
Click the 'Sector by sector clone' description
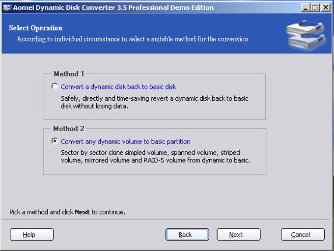[155, 156]
